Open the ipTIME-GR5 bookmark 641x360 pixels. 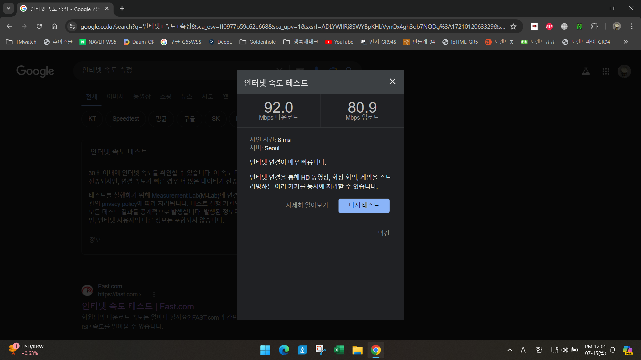pyautogui.click(x=460, y=42)
